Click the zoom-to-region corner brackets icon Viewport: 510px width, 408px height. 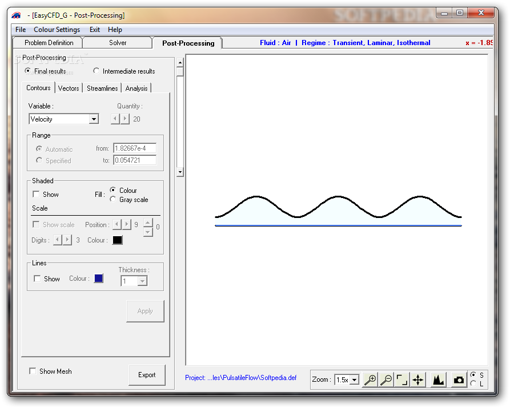click(402, 379)
